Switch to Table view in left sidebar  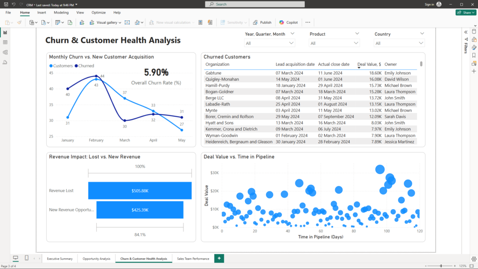tap(5, 42)
